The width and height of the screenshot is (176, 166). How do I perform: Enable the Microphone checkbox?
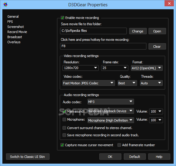(64, 119)
